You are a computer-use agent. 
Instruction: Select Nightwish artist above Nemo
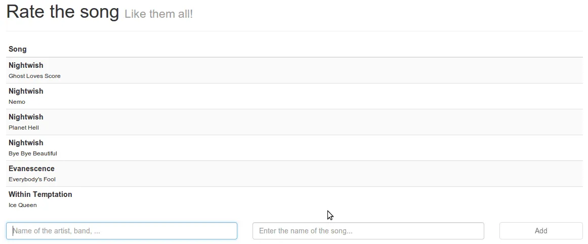pos(26,91)
